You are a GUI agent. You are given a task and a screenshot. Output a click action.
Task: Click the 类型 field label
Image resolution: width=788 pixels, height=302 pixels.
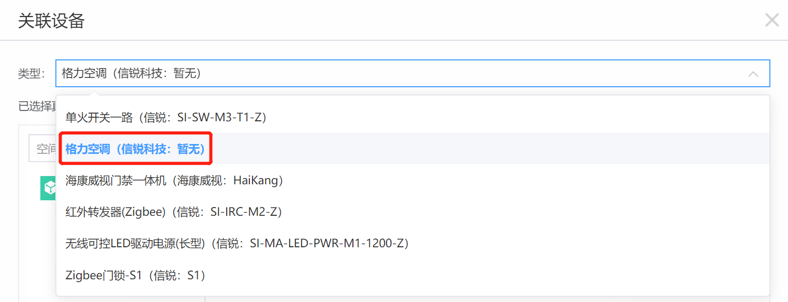[32, 74]
